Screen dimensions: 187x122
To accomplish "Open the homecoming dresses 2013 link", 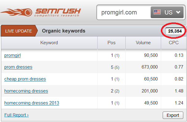I will 32,103.
